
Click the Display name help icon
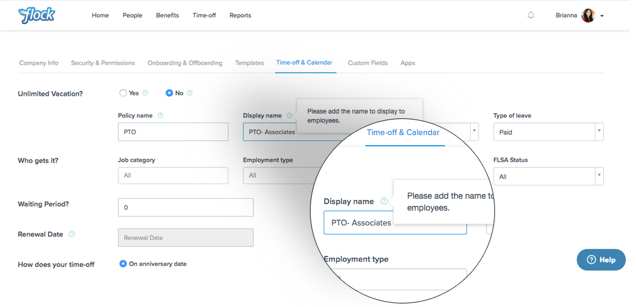pyautogui.click(x=289, y=115)
